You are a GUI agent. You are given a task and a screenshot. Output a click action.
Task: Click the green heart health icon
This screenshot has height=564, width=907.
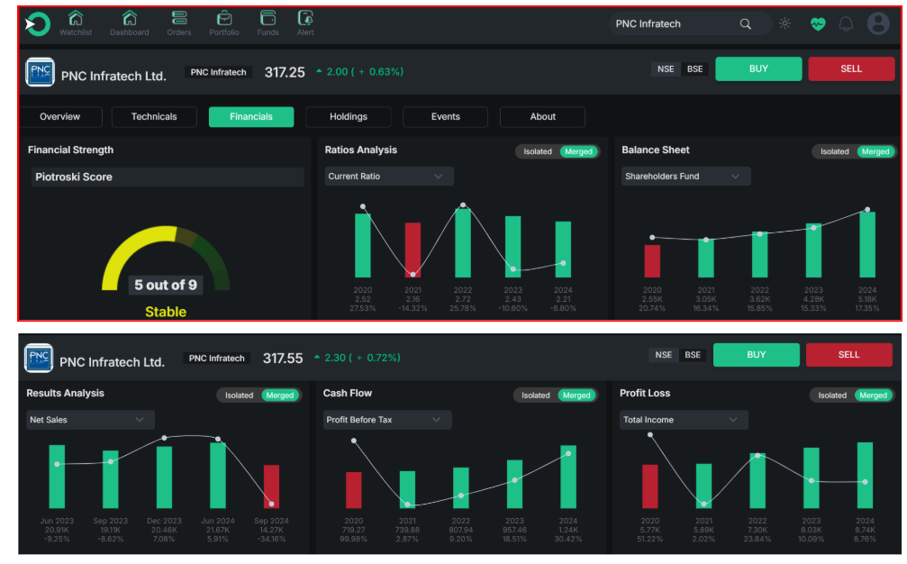818,24
